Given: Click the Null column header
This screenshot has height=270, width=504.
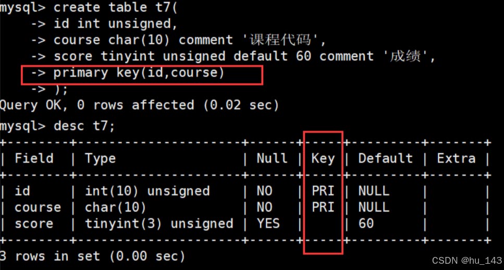Looking at the screenshot, I should click(272, 158).
